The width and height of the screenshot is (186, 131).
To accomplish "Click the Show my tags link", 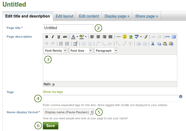I will [x=53, y=92].
